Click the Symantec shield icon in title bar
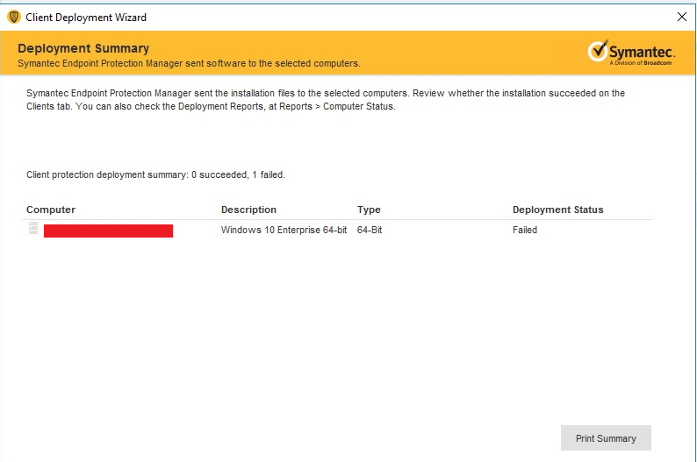The image size is (697, 462). coord(13,17)
